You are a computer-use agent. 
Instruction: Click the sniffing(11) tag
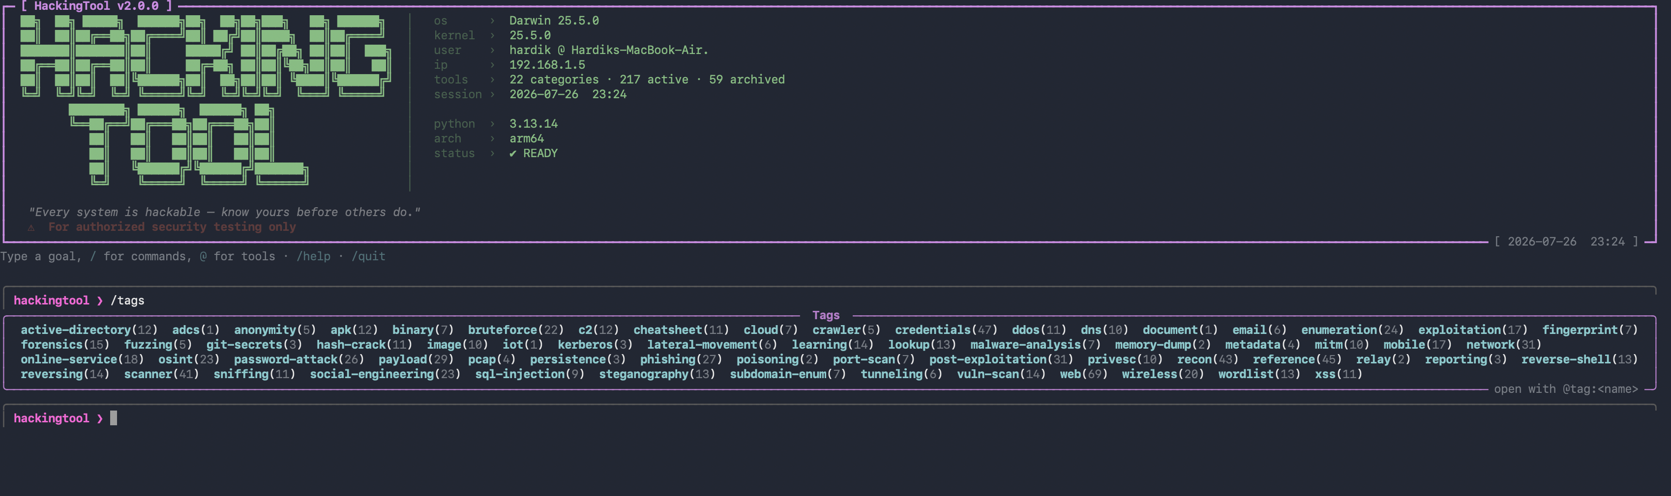click(254, 374)
